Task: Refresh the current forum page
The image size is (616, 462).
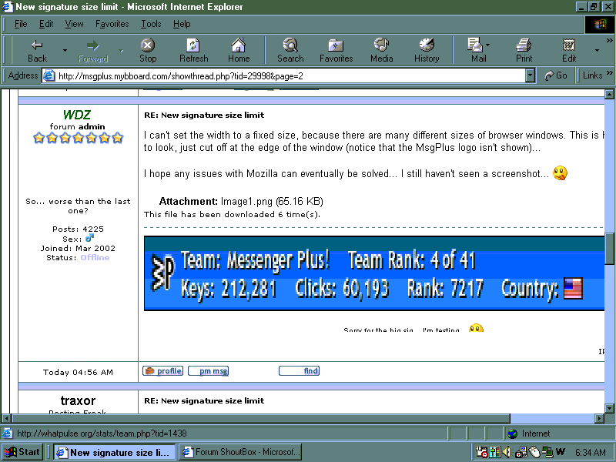Action: [194, 50]
